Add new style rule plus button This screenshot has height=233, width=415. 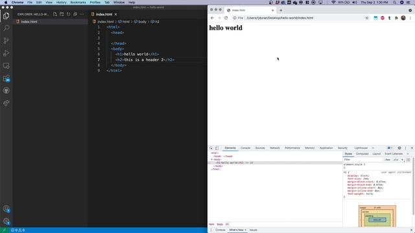point(402,160)
